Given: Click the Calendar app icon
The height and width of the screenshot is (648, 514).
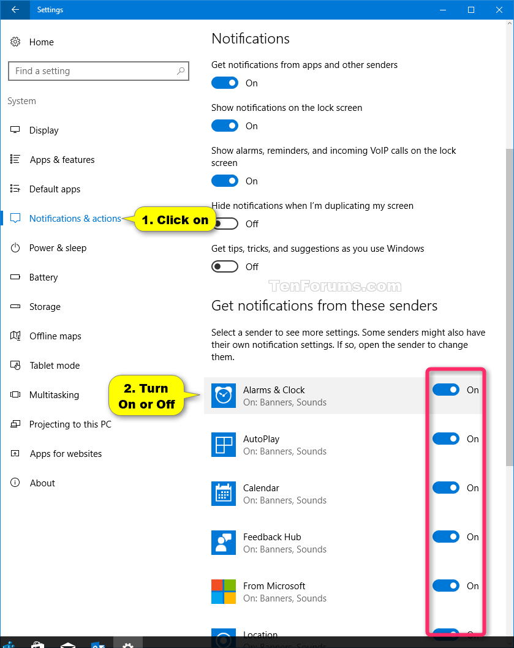Looking at the screenshot, I should click(x=223, y=494).
